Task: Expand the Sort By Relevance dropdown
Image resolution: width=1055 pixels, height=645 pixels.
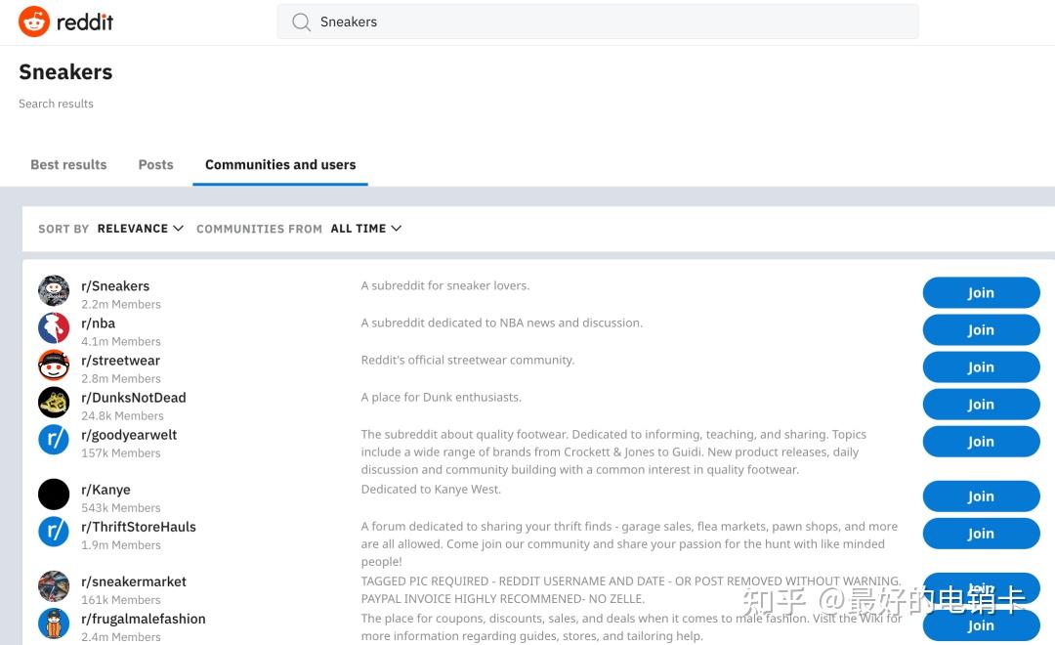Action: click(x=140, y=229)
